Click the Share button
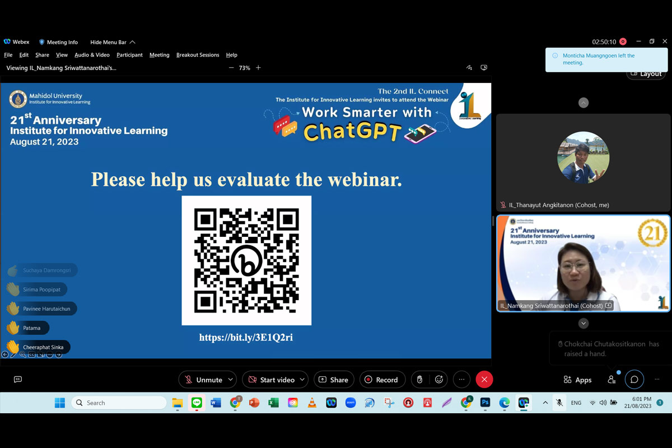Screen dimensions: 672x448 tap(334, 380)
